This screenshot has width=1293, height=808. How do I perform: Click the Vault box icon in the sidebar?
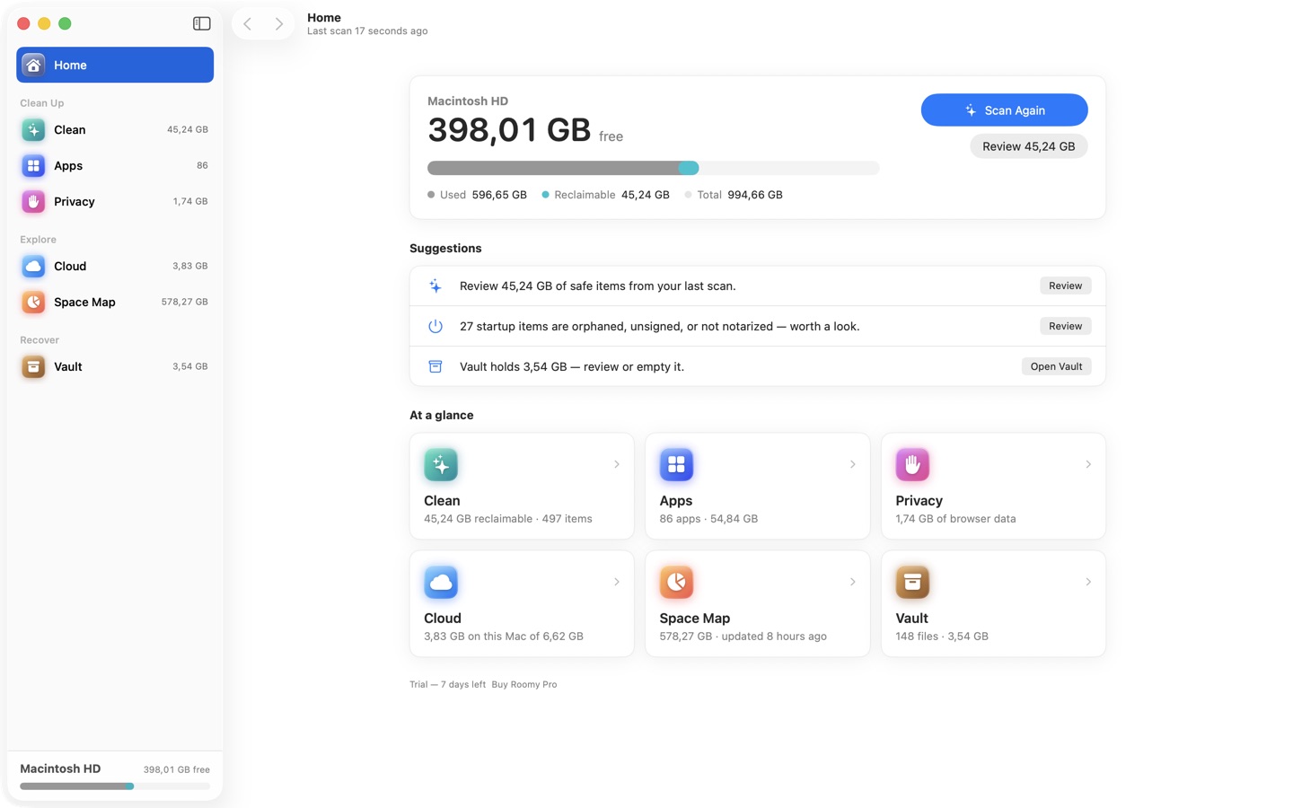coord(33,366)
